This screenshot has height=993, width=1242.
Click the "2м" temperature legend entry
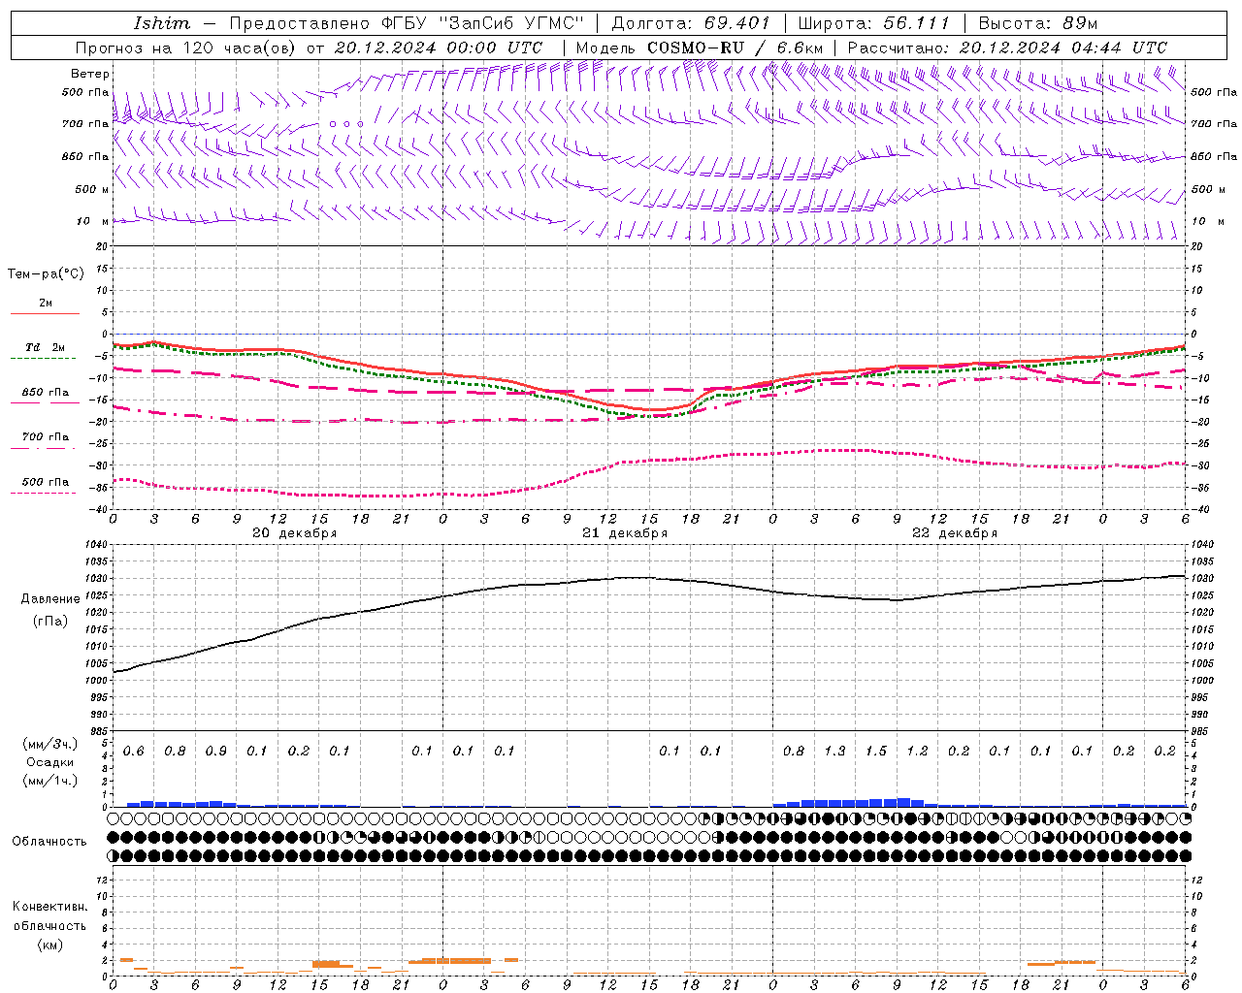(x=46, y=303)
